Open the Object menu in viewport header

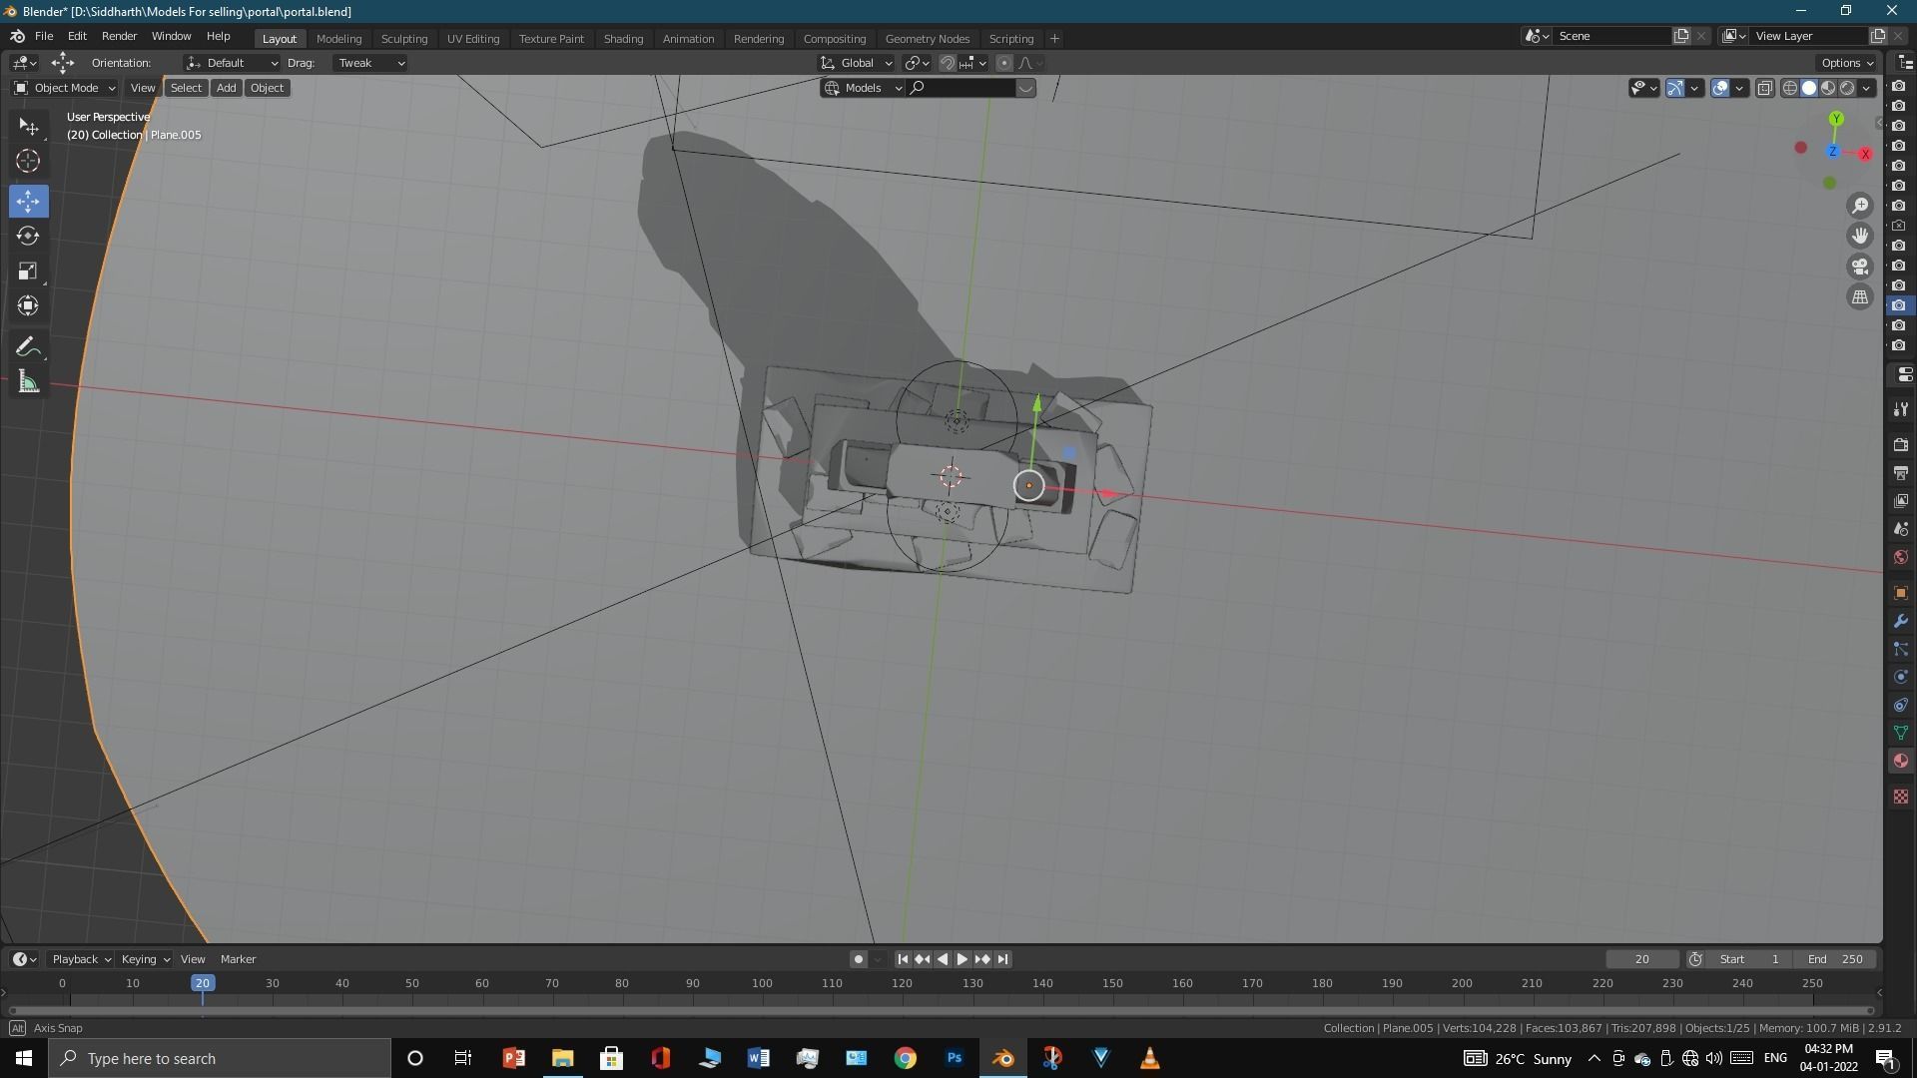point(267,88)
